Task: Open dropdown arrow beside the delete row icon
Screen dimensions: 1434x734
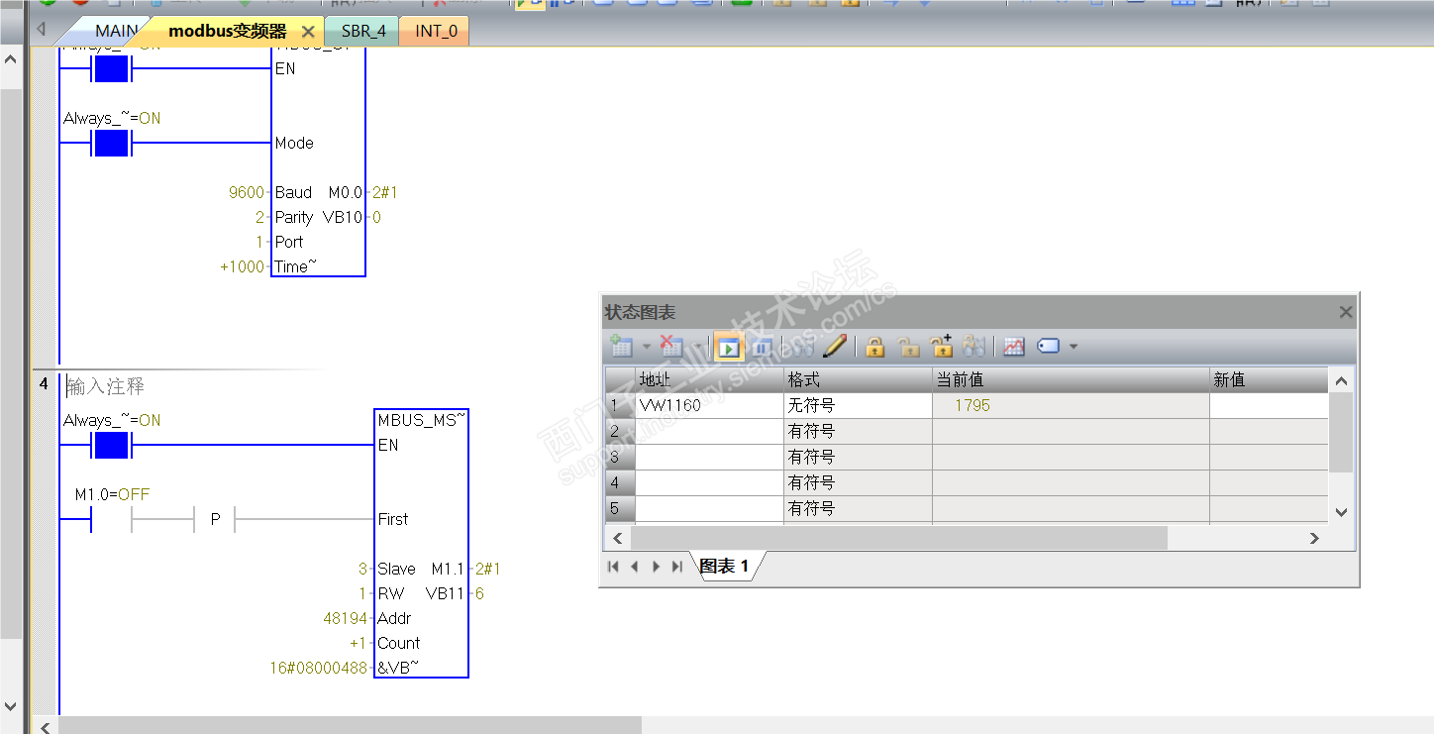Action: [696, 347]
